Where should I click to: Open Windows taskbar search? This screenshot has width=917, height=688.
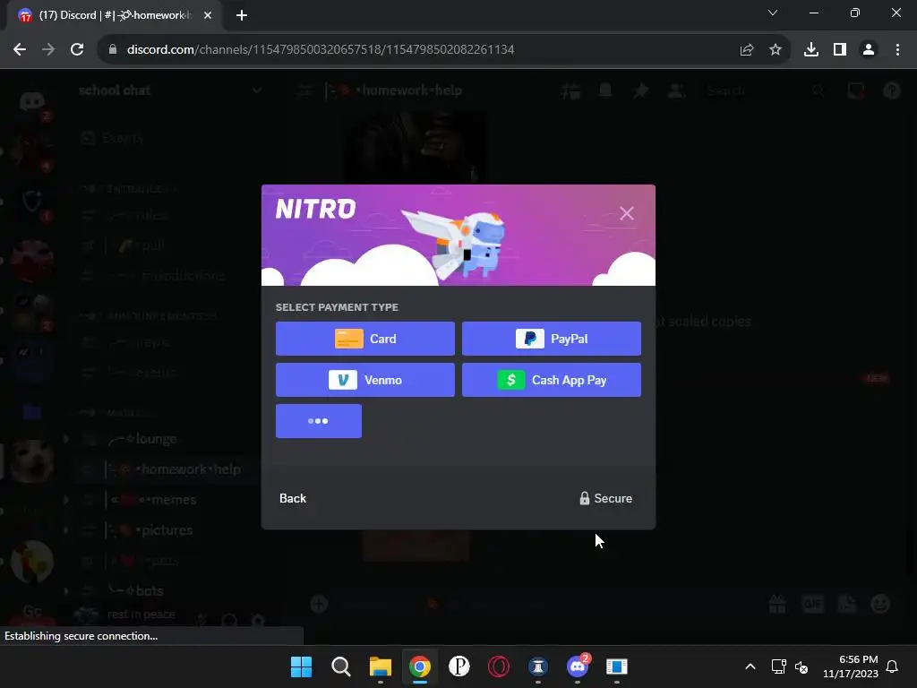click(x=341, y=666)
